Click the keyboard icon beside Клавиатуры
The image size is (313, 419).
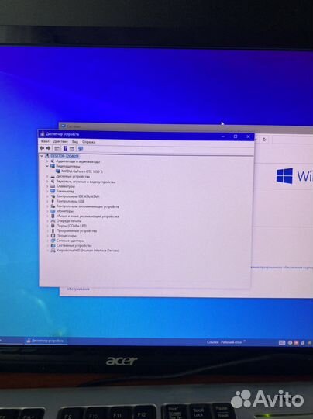(x=53, y=186)
